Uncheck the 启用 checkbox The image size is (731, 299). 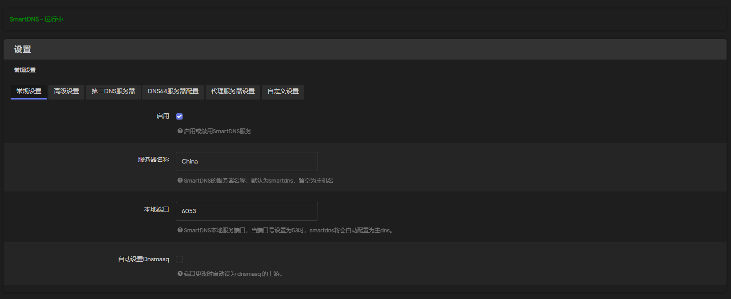pyautogui.click(x=179, y=116)
